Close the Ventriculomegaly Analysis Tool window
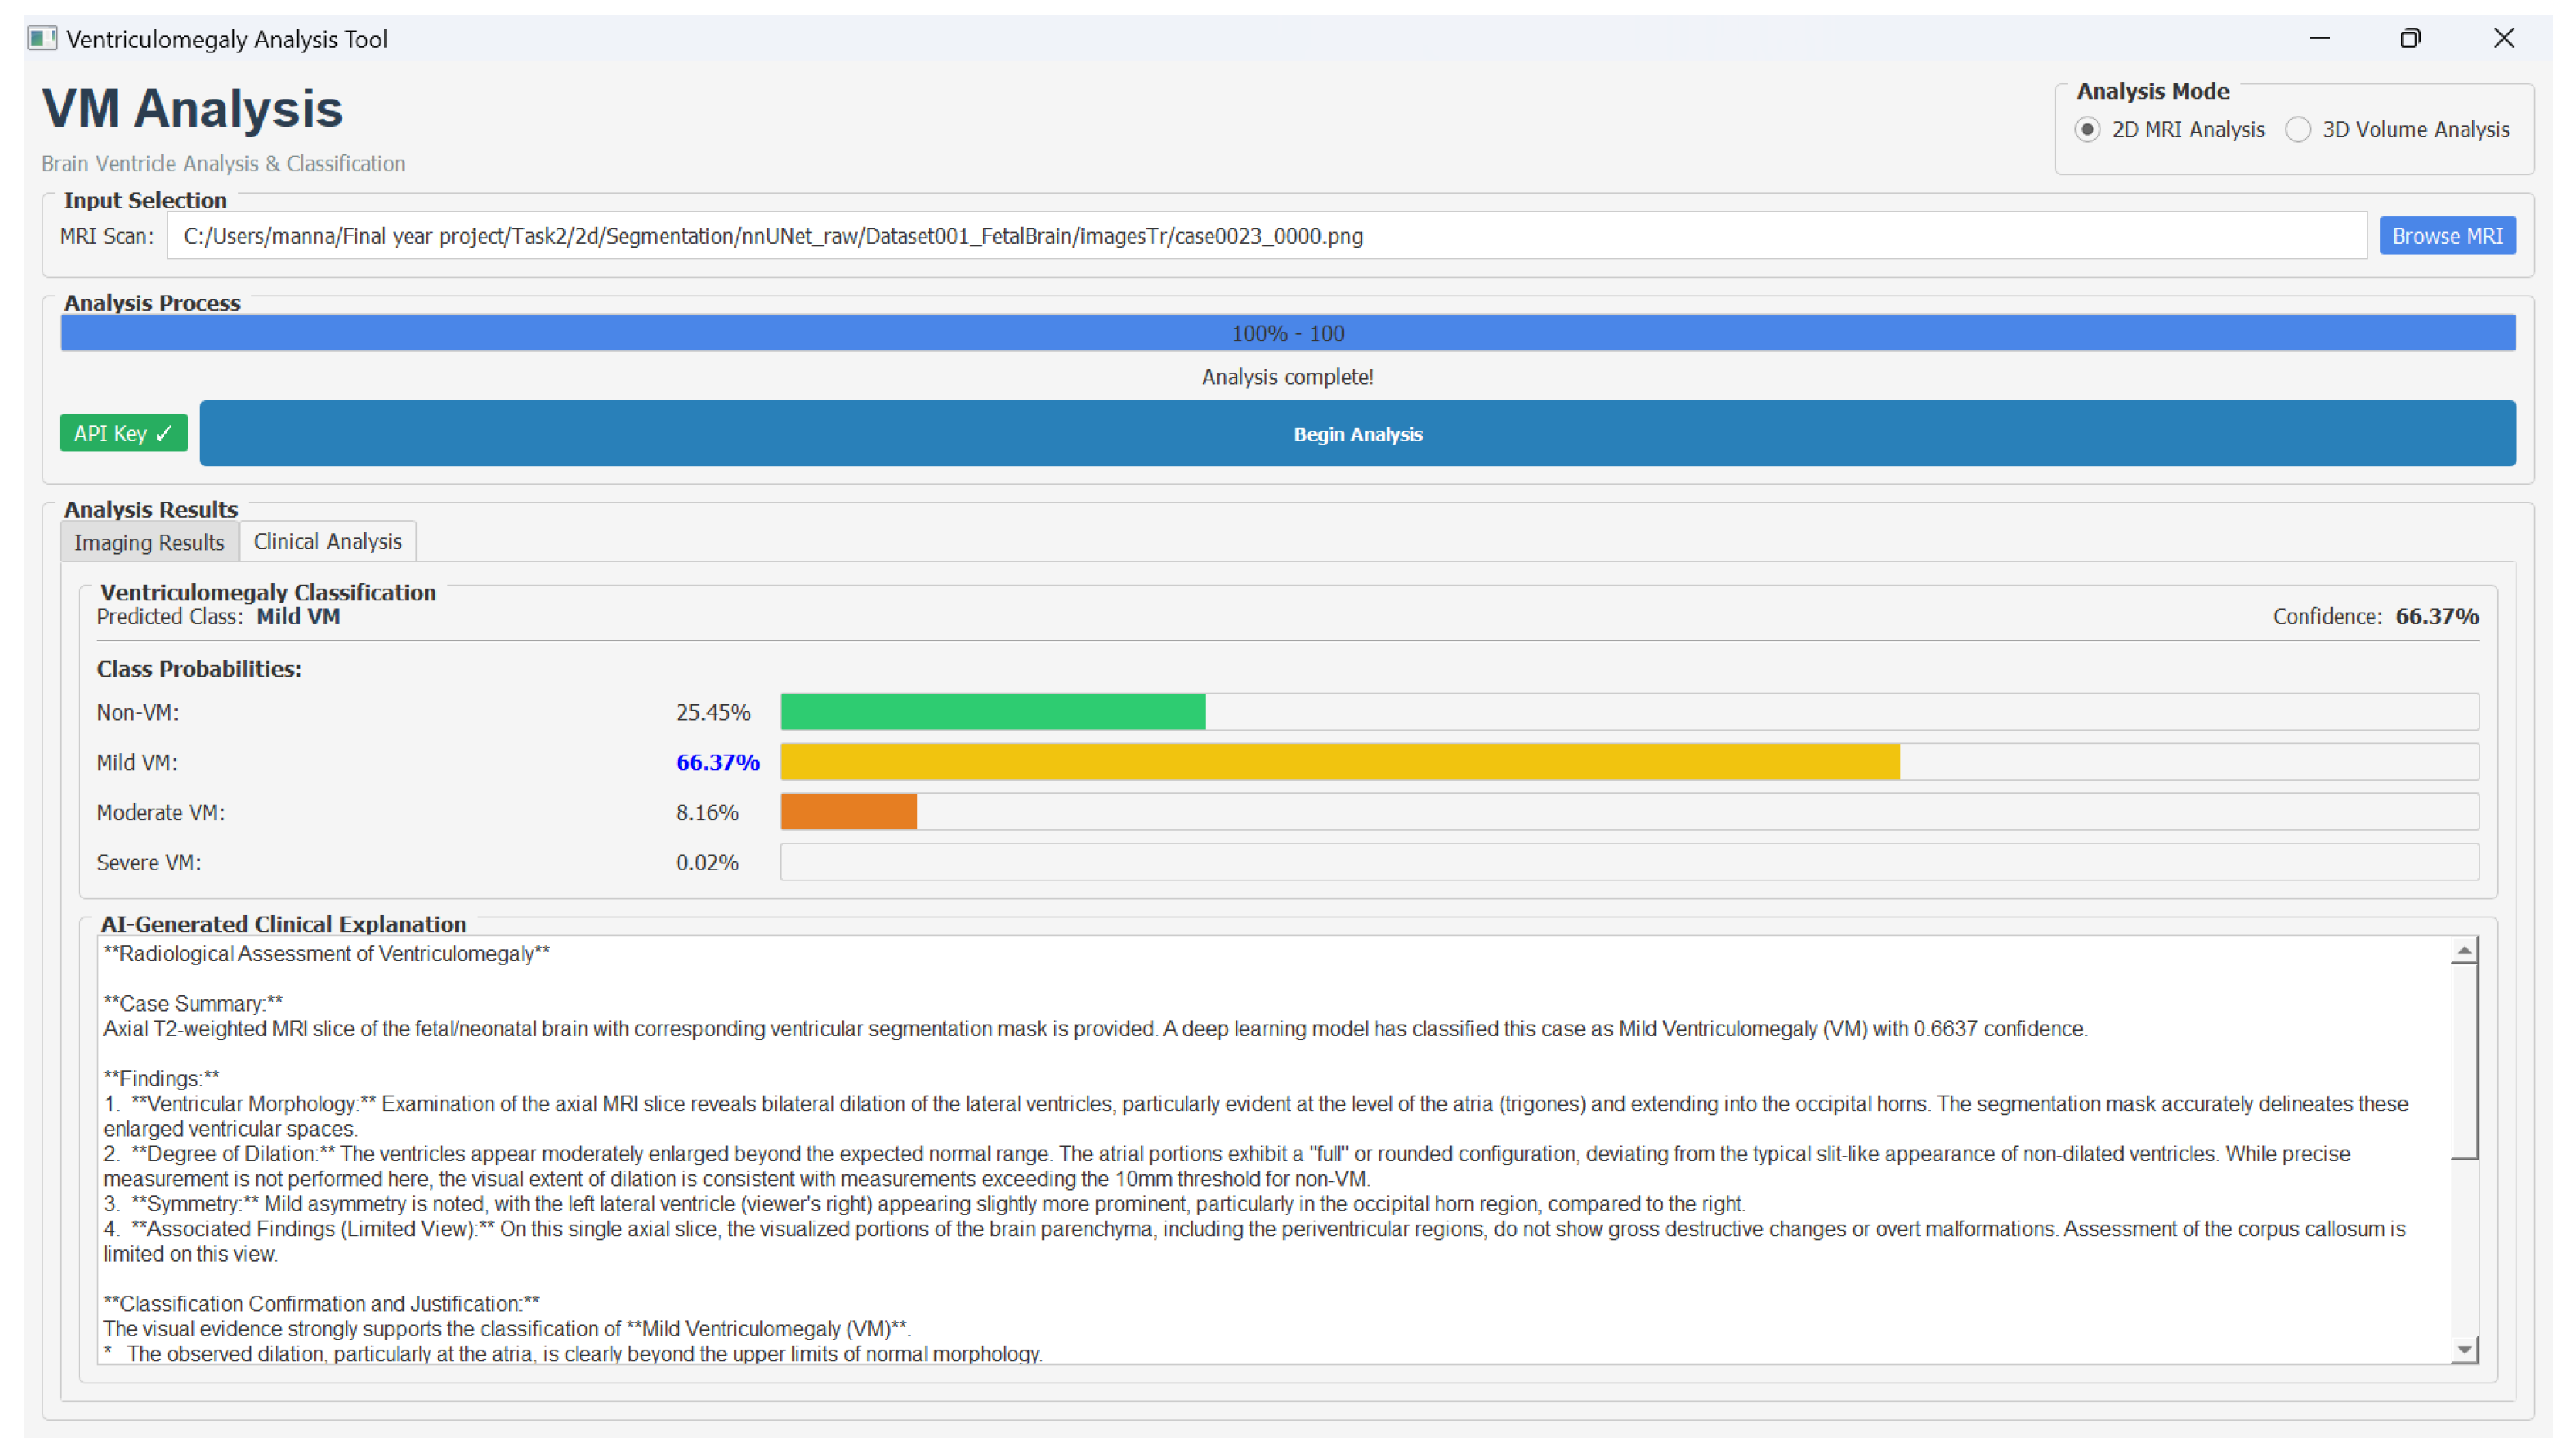Screen dimensions: 2572x1456 2502,39
